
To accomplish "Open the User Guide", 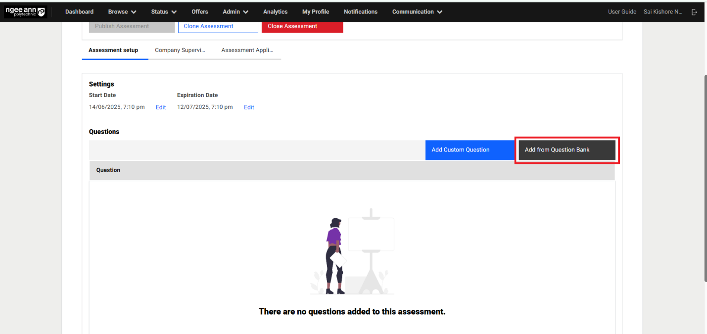I will coord(622,11).
